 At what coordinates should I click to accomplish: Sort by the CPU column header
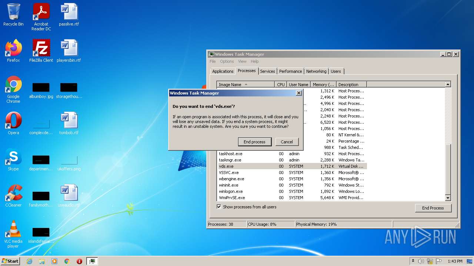pyautogui.click(x=281, y=85)
